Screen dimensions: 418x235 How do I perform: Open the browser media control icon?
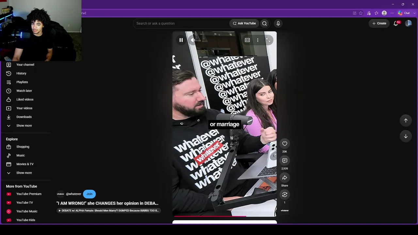click(369, 13)
